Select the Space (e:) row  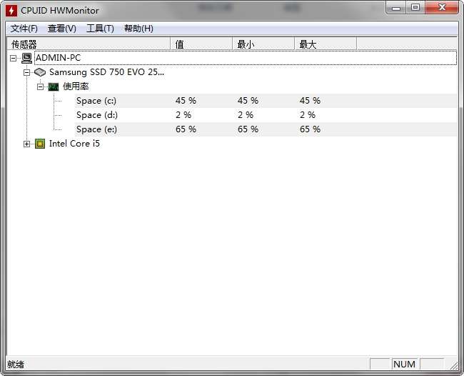pos(266,129)
